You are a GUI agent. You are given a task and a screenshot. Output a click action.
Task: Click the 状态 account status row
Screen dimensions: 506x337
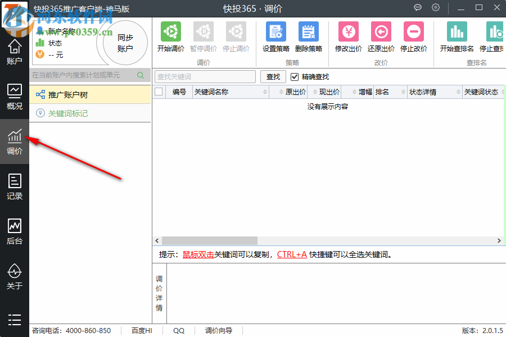49,43
